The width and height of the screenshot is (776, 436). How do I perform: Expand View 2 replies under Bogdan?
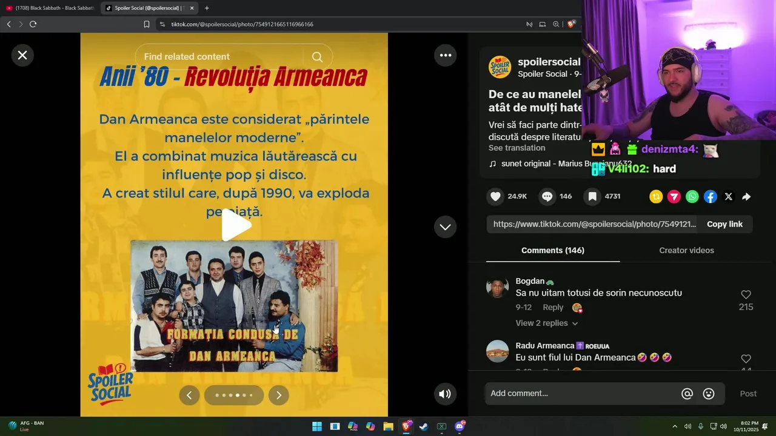click(547, 323)
